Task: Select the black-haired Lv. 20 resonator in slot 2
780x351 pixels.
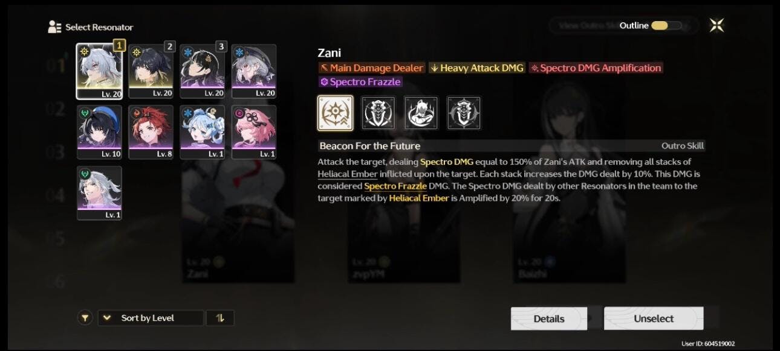Action: pyautogui.click(x=151, y=71)
